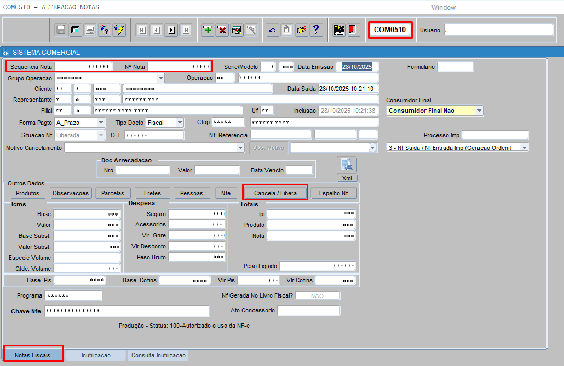The width and height of the screenshot is (564, 366).
Task: Click the save diskette toolbar icon
Action: [61, 30]
